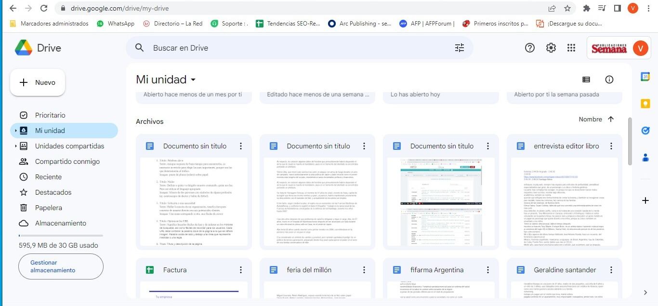Screen dimensions: 658x306
Task: Open Google Keep from the side panel
Action: click(x=645, y=103)
